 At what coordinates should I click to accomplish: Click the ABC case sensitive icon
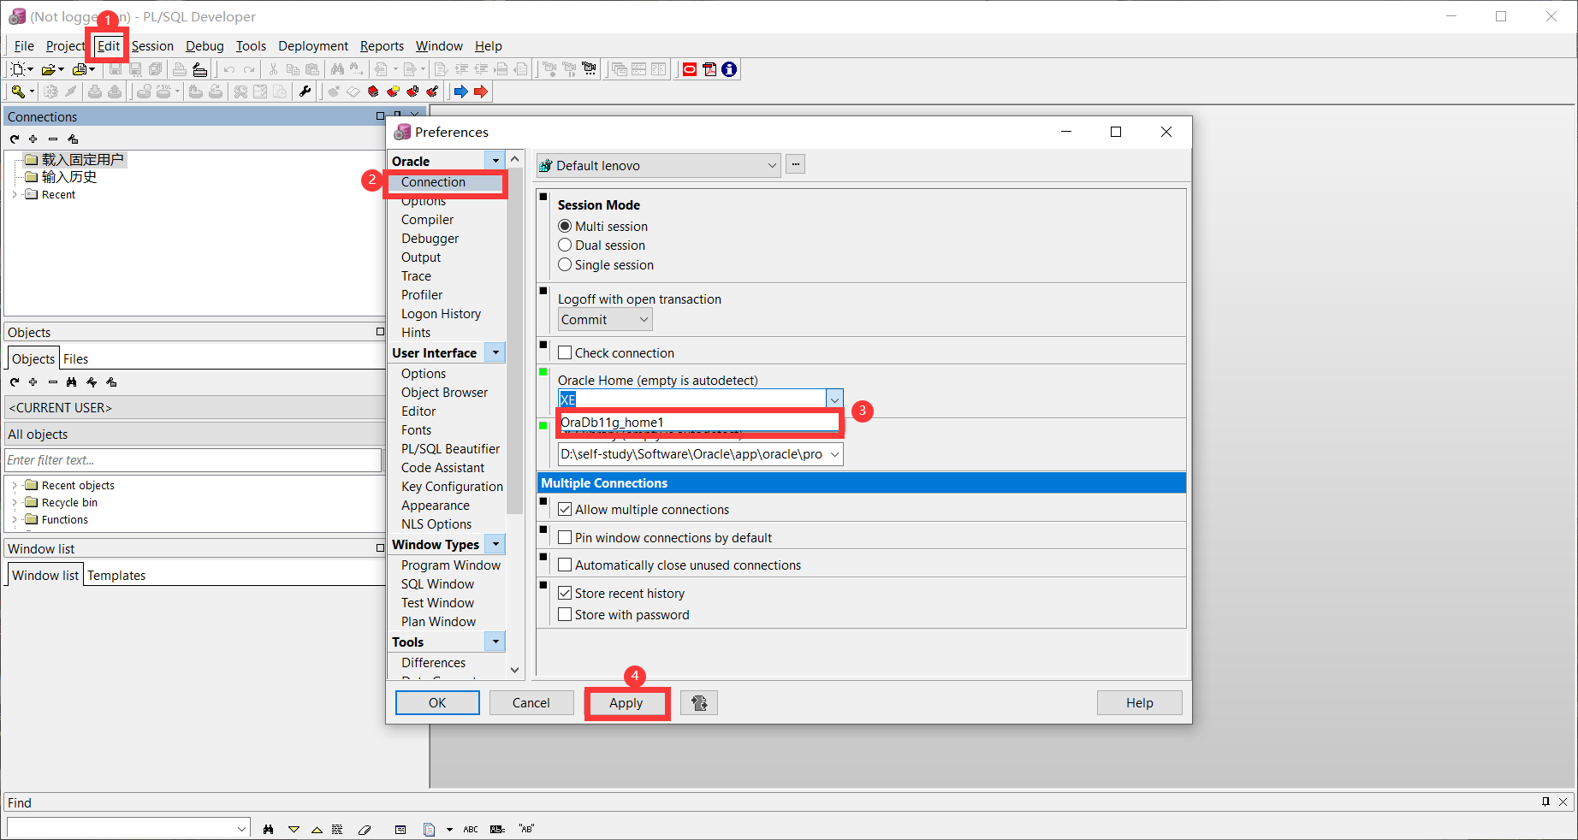coord(471,829)
